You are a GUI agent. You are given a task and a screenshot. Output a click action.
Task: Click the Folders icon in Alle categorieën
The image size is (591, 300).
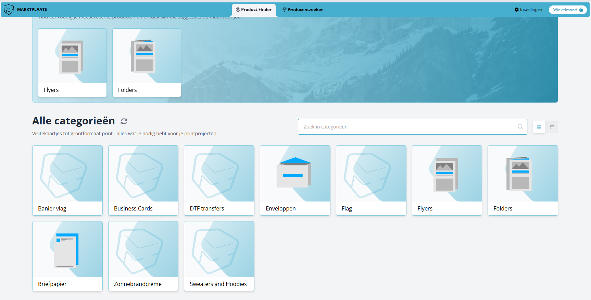pos(520,174)
